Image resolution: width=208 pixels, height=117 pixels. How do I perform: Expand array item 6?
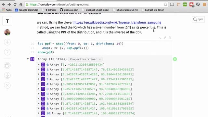[38, 94]
